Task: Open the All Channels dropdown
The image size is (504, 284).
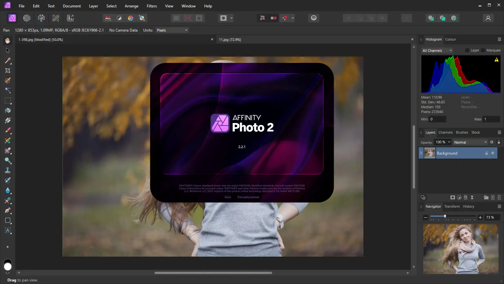Action: [x=437, y=51]
